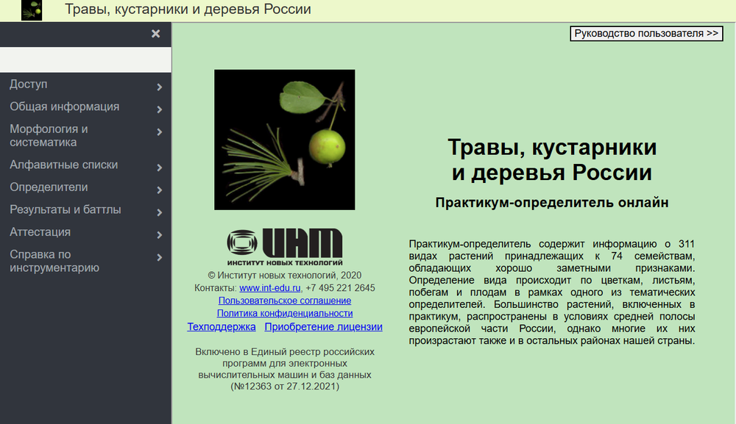Expand the Алфавитные списки arrow
This screenshot has width=736, height=424.
(160, 168)
